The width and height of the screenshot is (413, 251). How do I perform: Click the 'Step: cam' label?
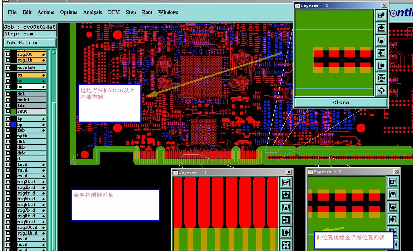(x=30, y=34)
